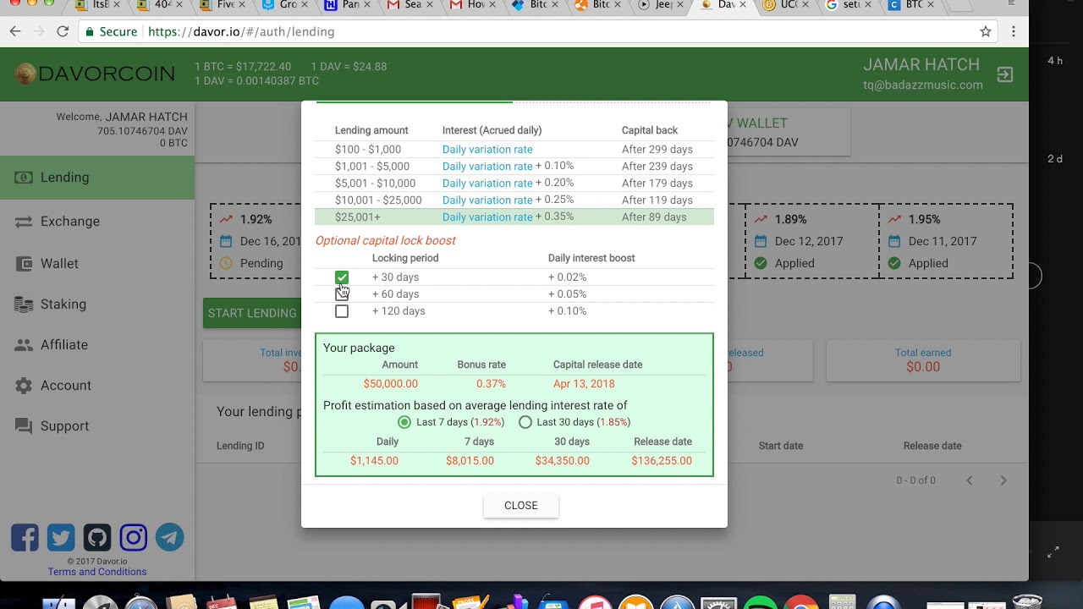Check the +60 days lock boost
The height and width of the screenshot is (609, 1083).
tap(342, 294)
